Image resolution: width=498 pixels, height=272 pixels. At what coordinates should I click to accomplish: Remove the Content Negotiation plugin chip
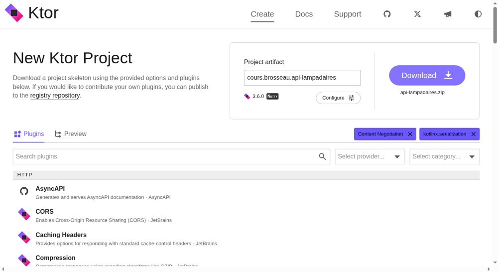(410, 134)
